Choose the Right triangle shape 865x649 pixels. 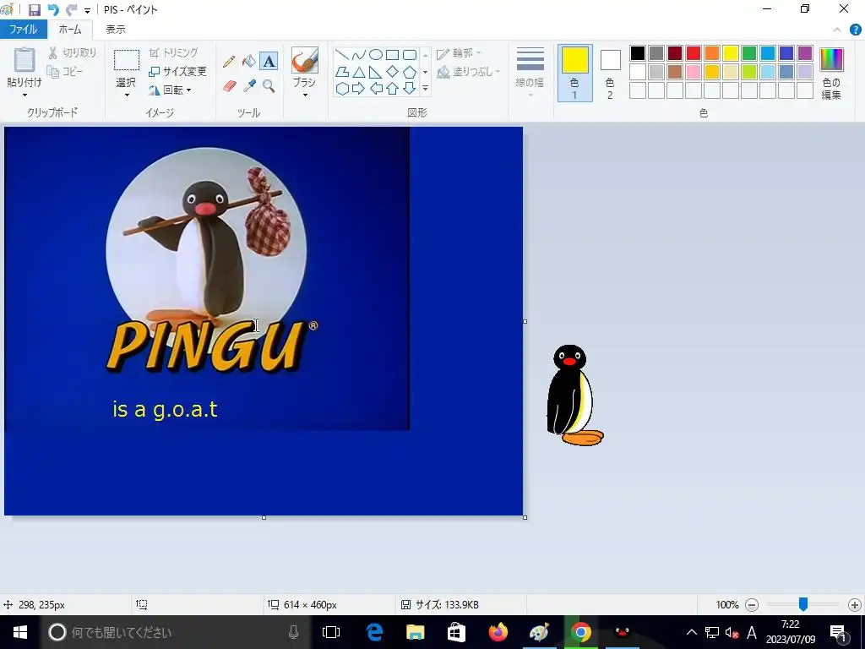[376, 72]
